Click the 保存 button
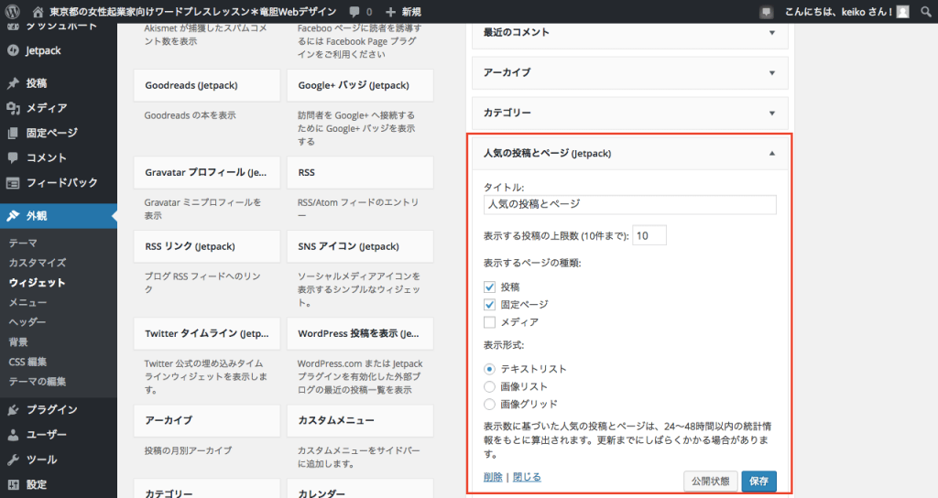The height and width of the screenshot is (498, 938). [x=758, y=482]
